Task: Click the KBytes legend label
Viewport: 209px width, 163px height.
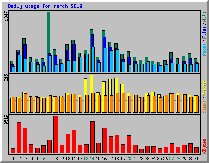Action: point(204,146)
